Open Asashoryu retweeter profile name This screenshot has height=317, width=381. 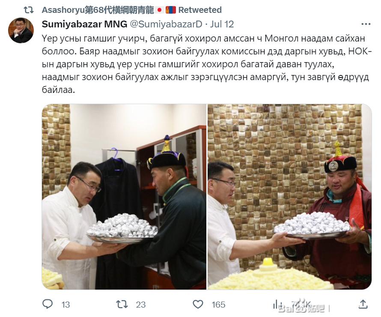[x=98, y=10]
